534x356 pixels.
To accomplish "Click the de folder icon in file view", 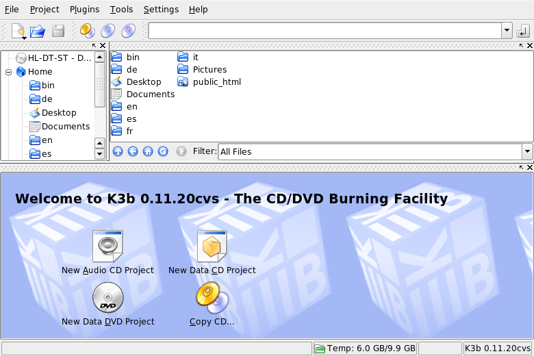I will (x=117, y=69).
